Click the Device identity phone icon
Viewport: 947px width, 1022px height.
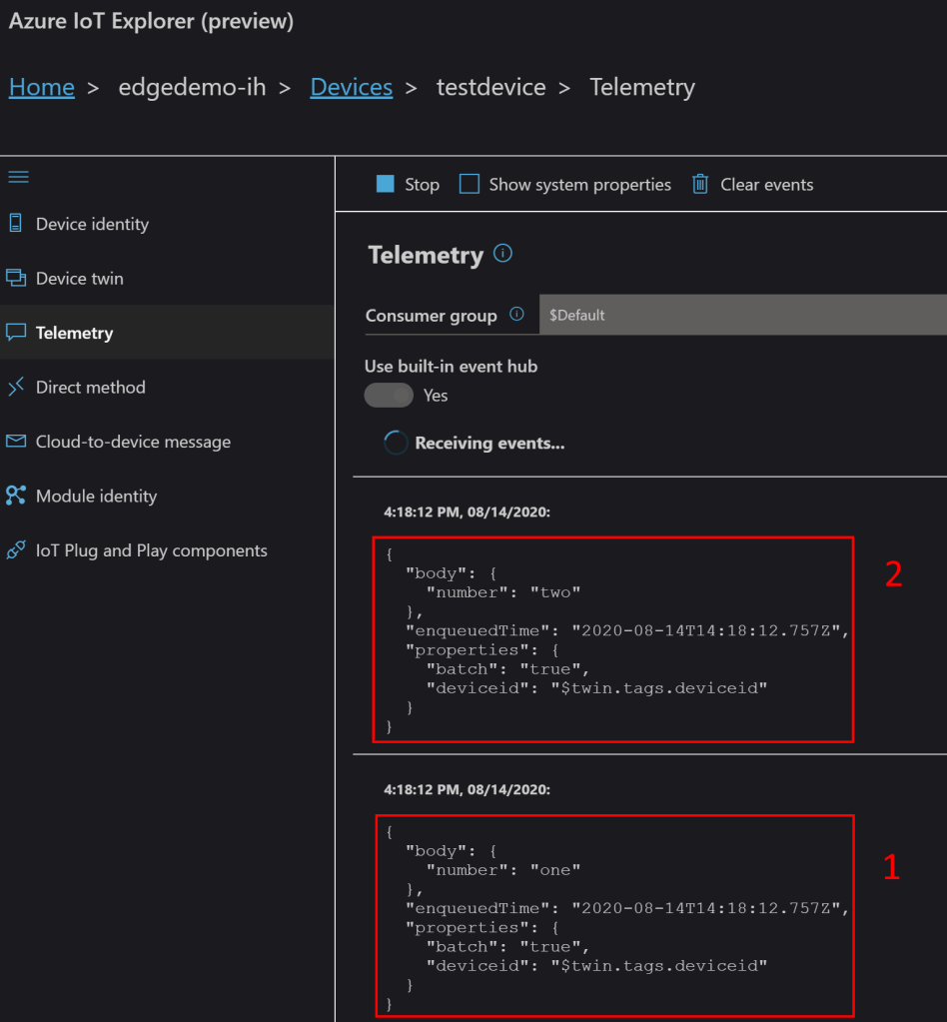coord(15,223)
